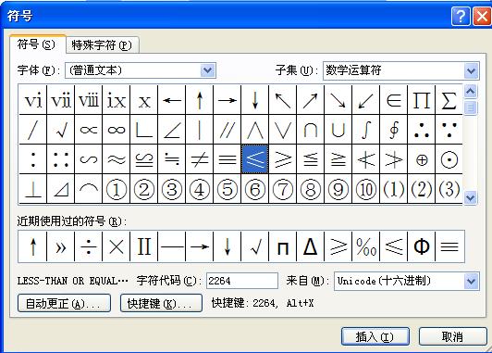Open the 来自 Unicode source dropdown
The width and height of the screenshot is (492, 353).
472,281
